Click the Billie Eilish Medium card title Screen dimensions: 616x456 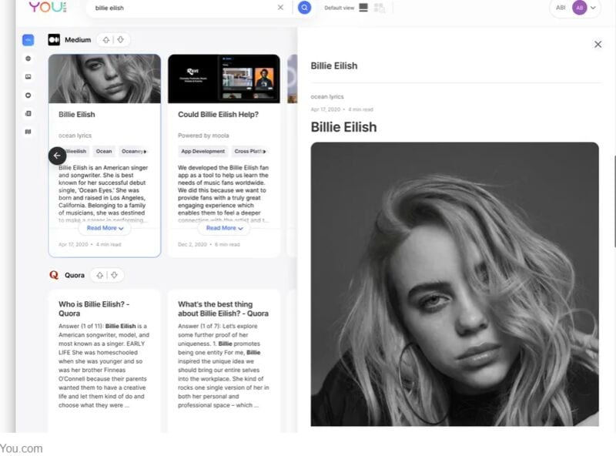click(76, 115)
